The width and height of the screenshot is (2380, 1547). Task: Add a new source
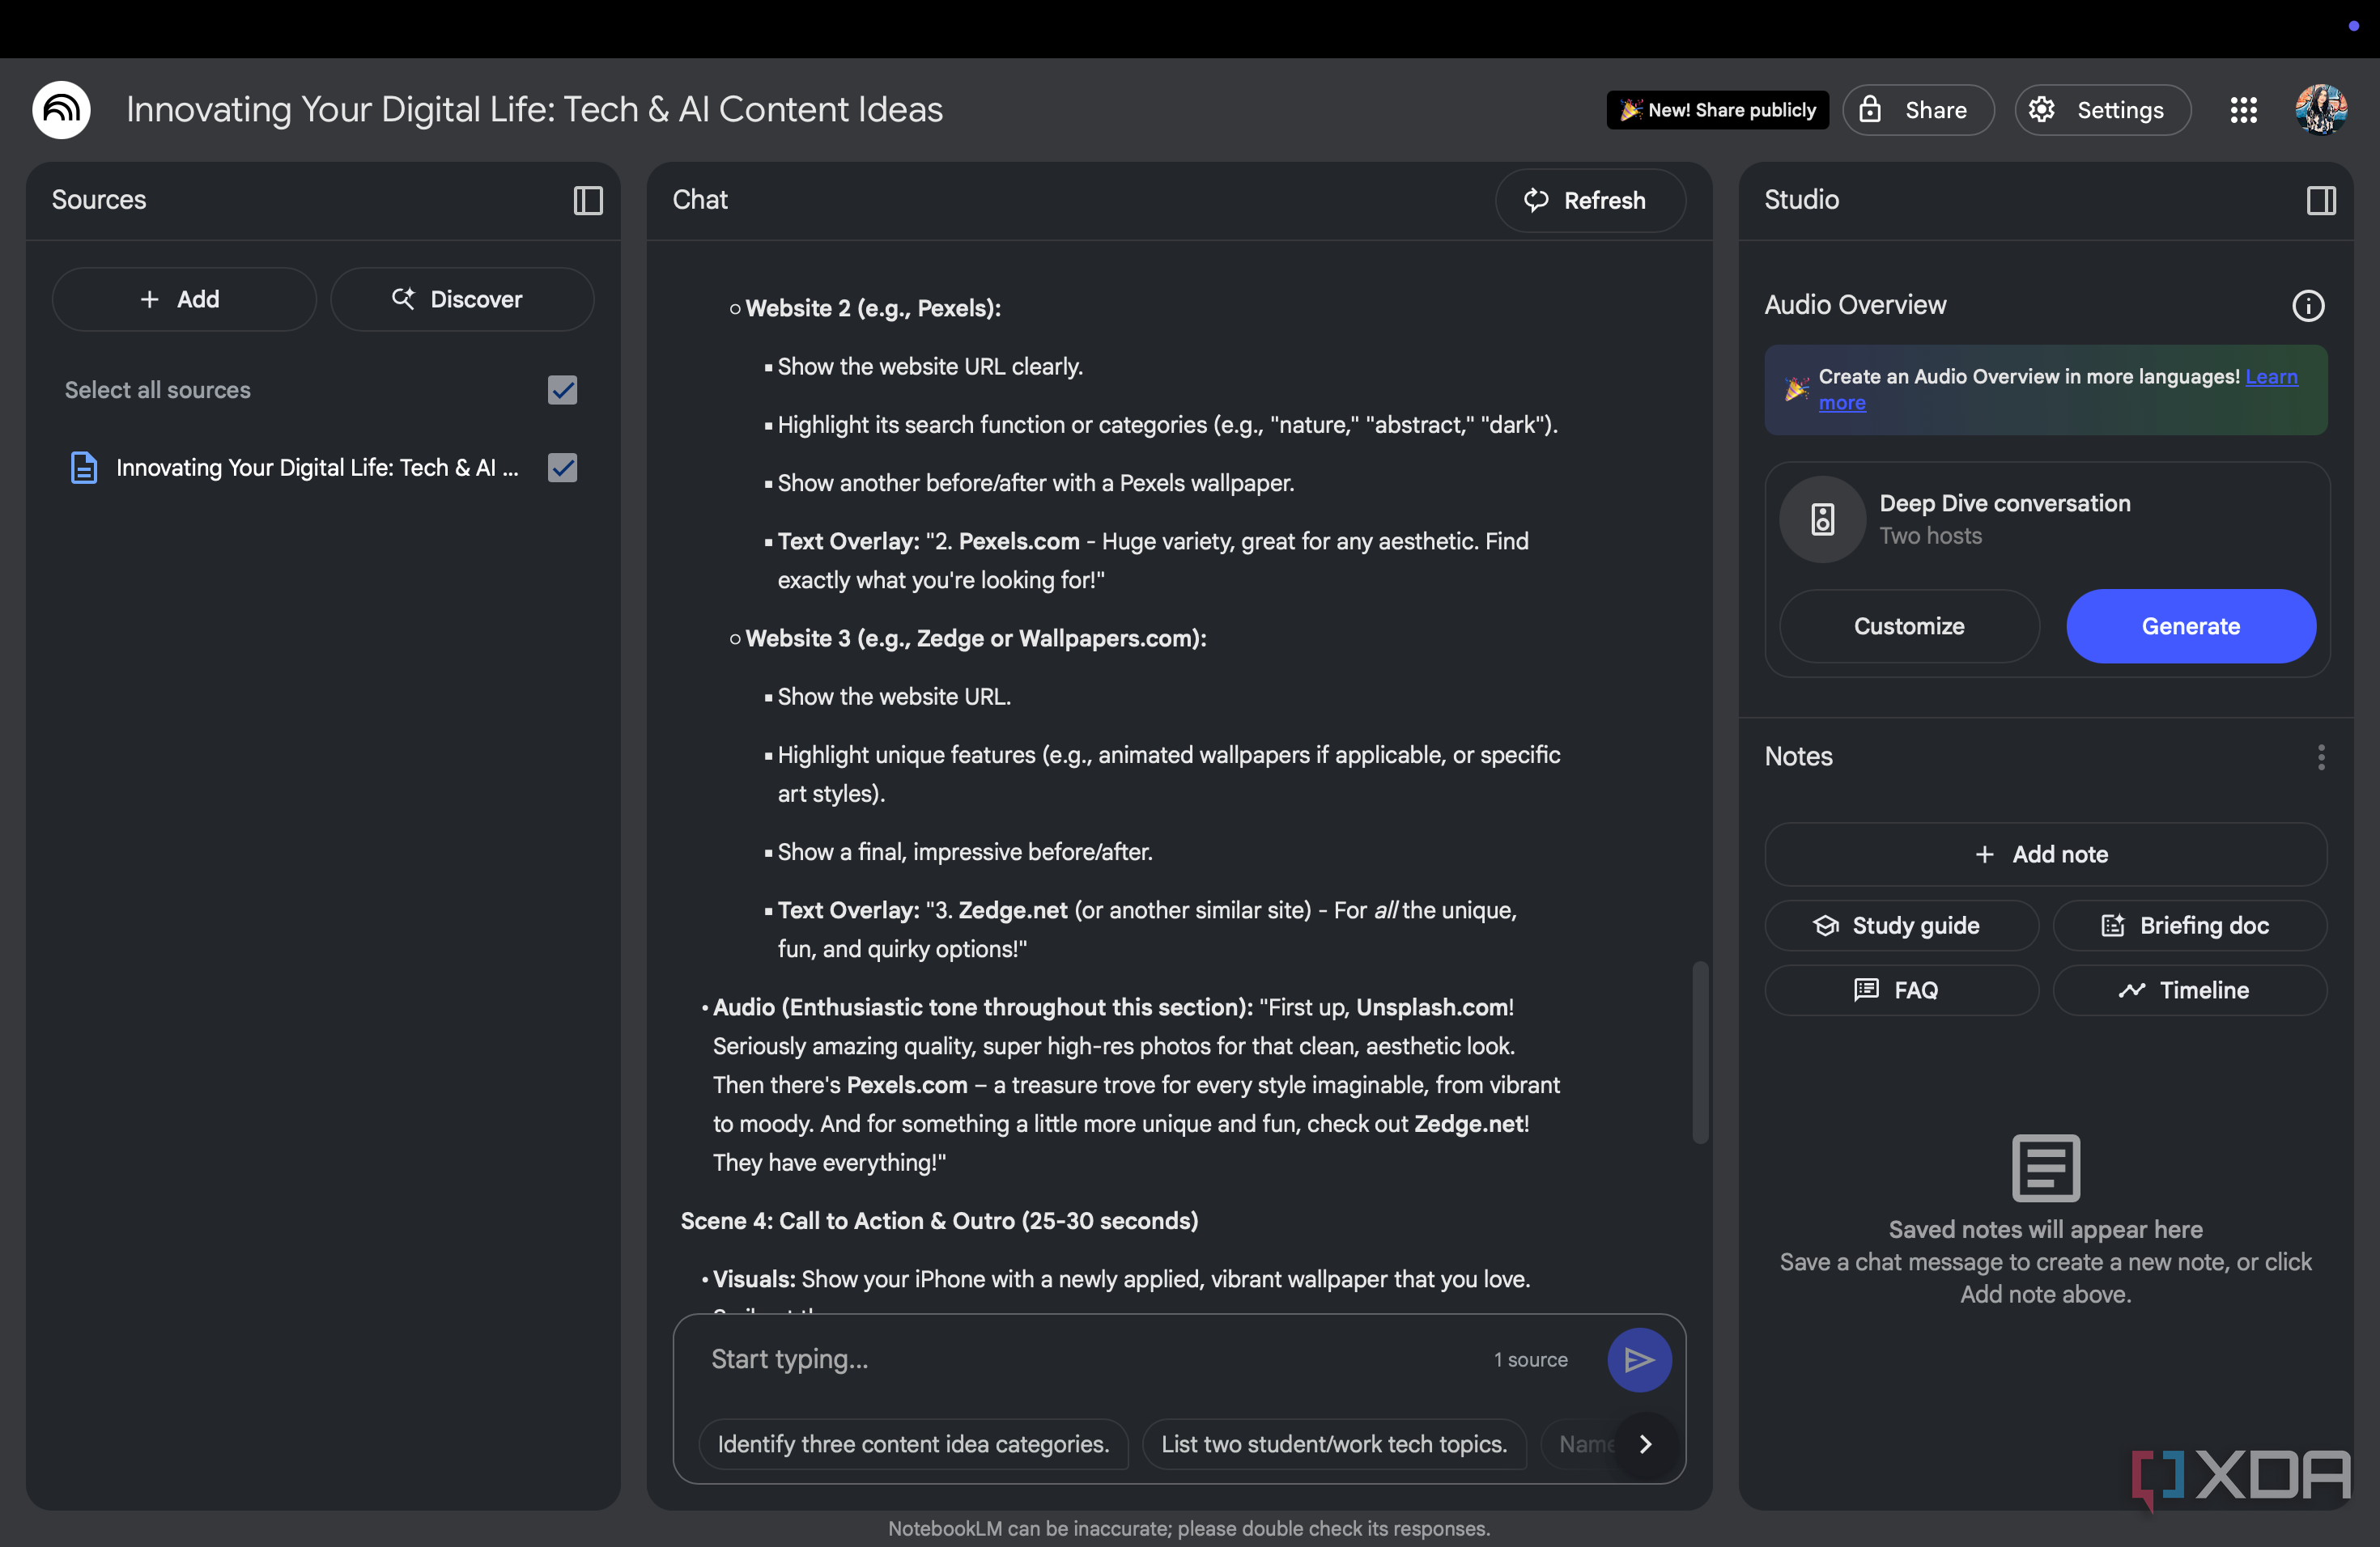pyautogui.click(x=183, y=299)
